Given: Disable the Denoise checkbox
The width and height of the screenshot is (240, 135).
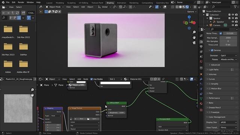Looking at the screenshot, I should pyautogui.click(x=212, y=50).
